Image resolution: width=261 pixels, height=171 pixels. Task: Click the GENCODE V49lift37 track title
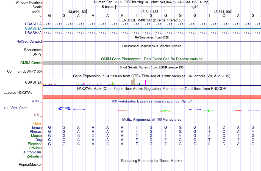coord(152,20)
